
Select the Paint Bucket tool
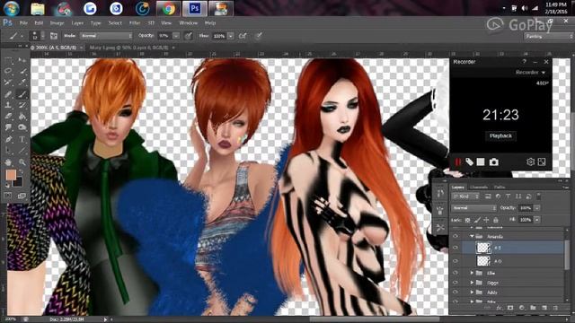point(22,117)
